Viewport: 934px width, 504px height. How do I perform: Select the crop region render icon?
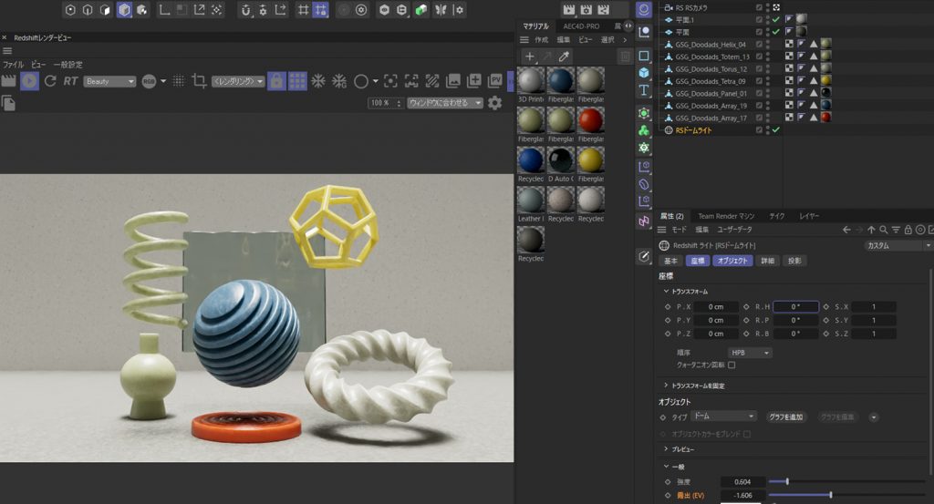click(199, 81)
